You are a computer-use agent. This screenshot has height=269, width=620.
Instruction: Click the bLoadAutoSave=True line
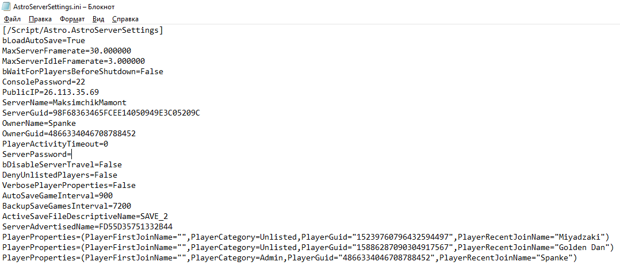coord(44,41)
